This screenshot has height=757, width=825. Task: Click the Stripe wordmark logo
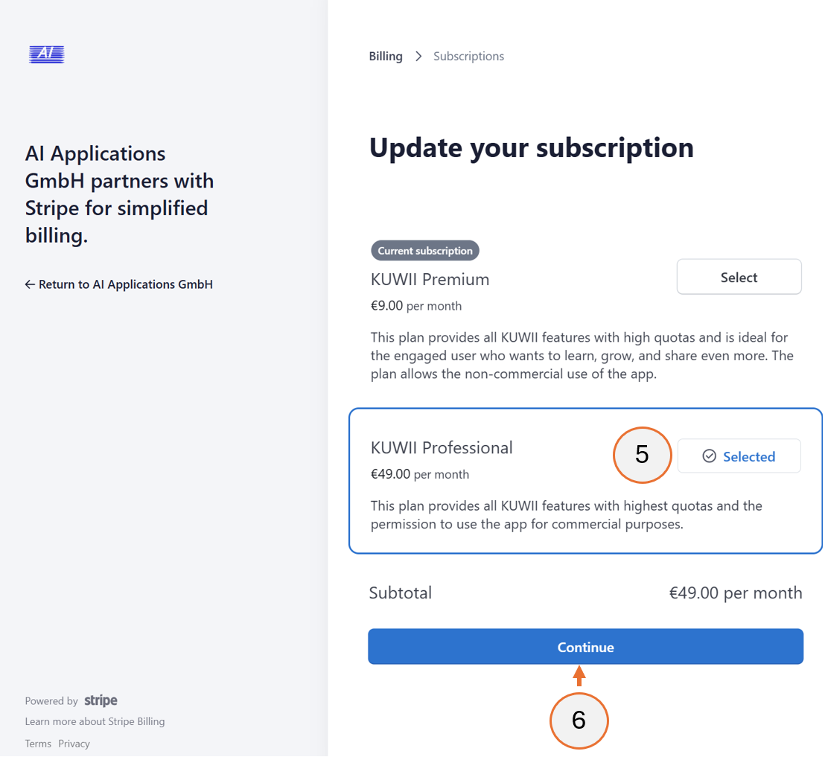click(101, 700)
